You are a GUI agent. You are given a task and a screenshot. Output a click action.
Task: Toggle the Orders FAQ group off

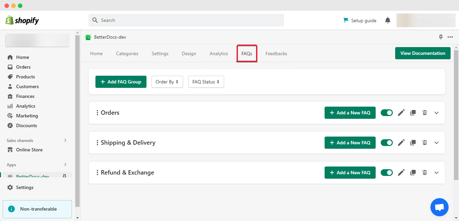click(387, 113)
